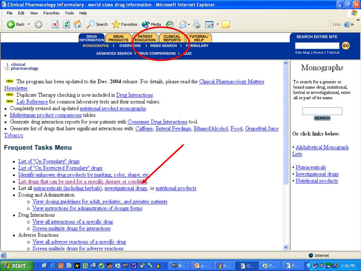Click the Search Entire Site input field

(317, 46)
